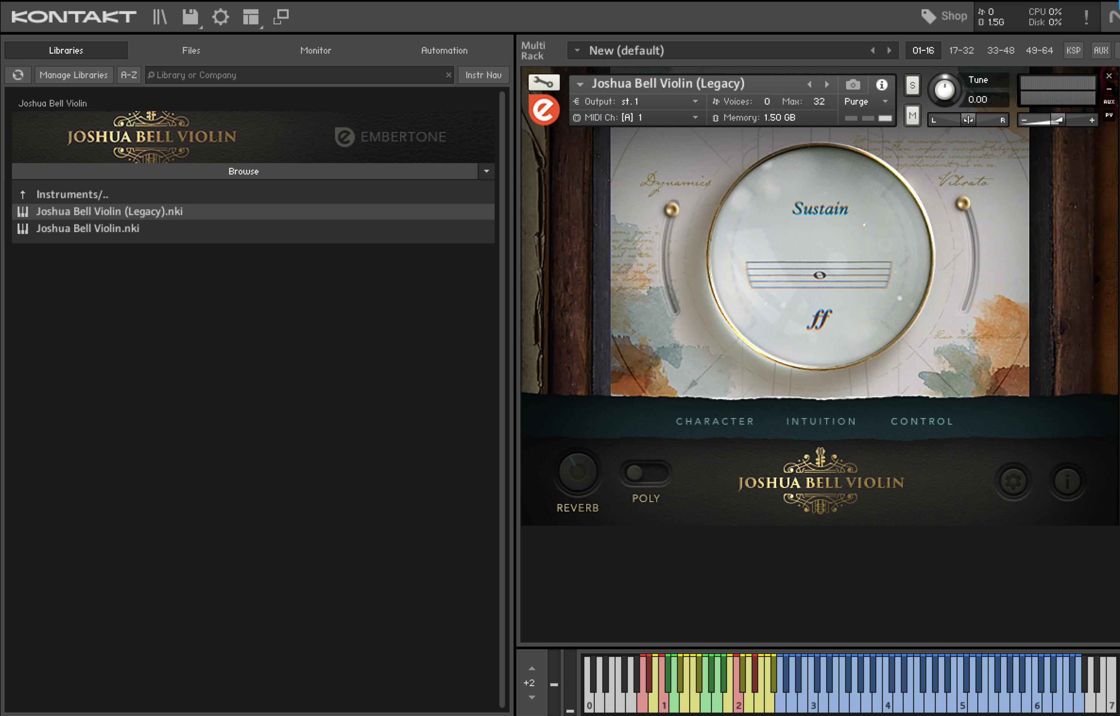1120x716 pixels.
Task: Click the refresh icon above Manage Libraries
Action: 18,74
